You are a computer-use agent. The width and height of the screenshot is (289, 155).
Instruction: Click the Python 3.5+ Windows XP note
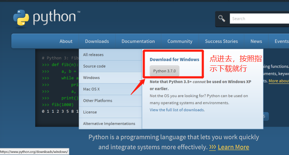[x=200, y=85]
